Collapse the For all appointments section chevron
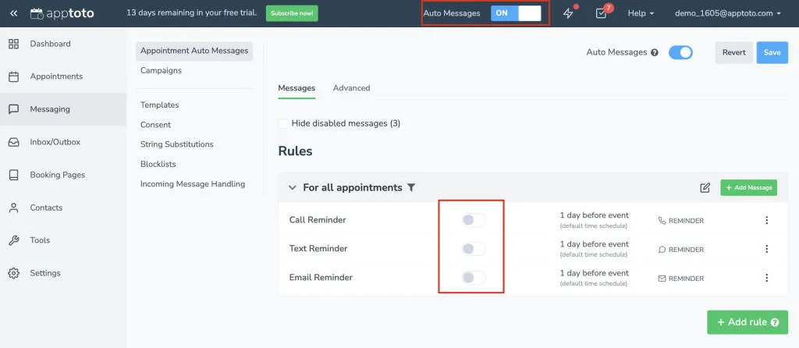This screenshot has height=348, width=799. point(292,187)
